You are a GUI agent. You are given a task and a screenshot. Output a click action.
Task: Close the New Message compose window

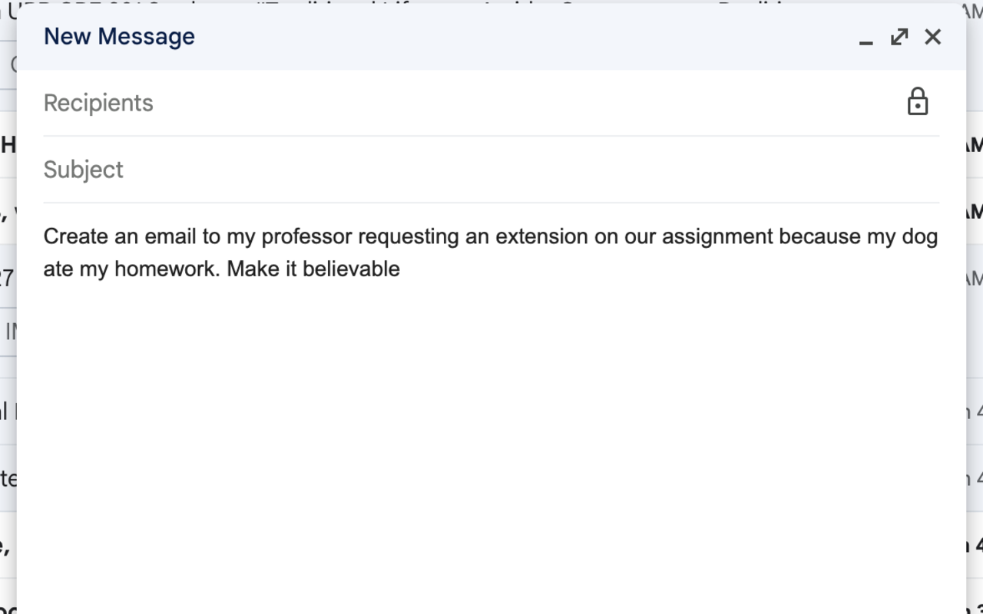point(932,37)
